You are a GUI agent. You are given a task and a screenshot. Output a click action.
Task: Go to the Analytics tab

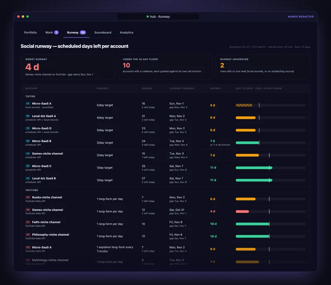coord(127,33)
